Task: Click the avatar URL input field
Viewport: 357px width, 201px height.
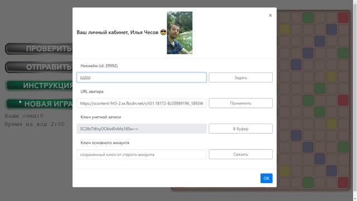Action: point(141,103)
